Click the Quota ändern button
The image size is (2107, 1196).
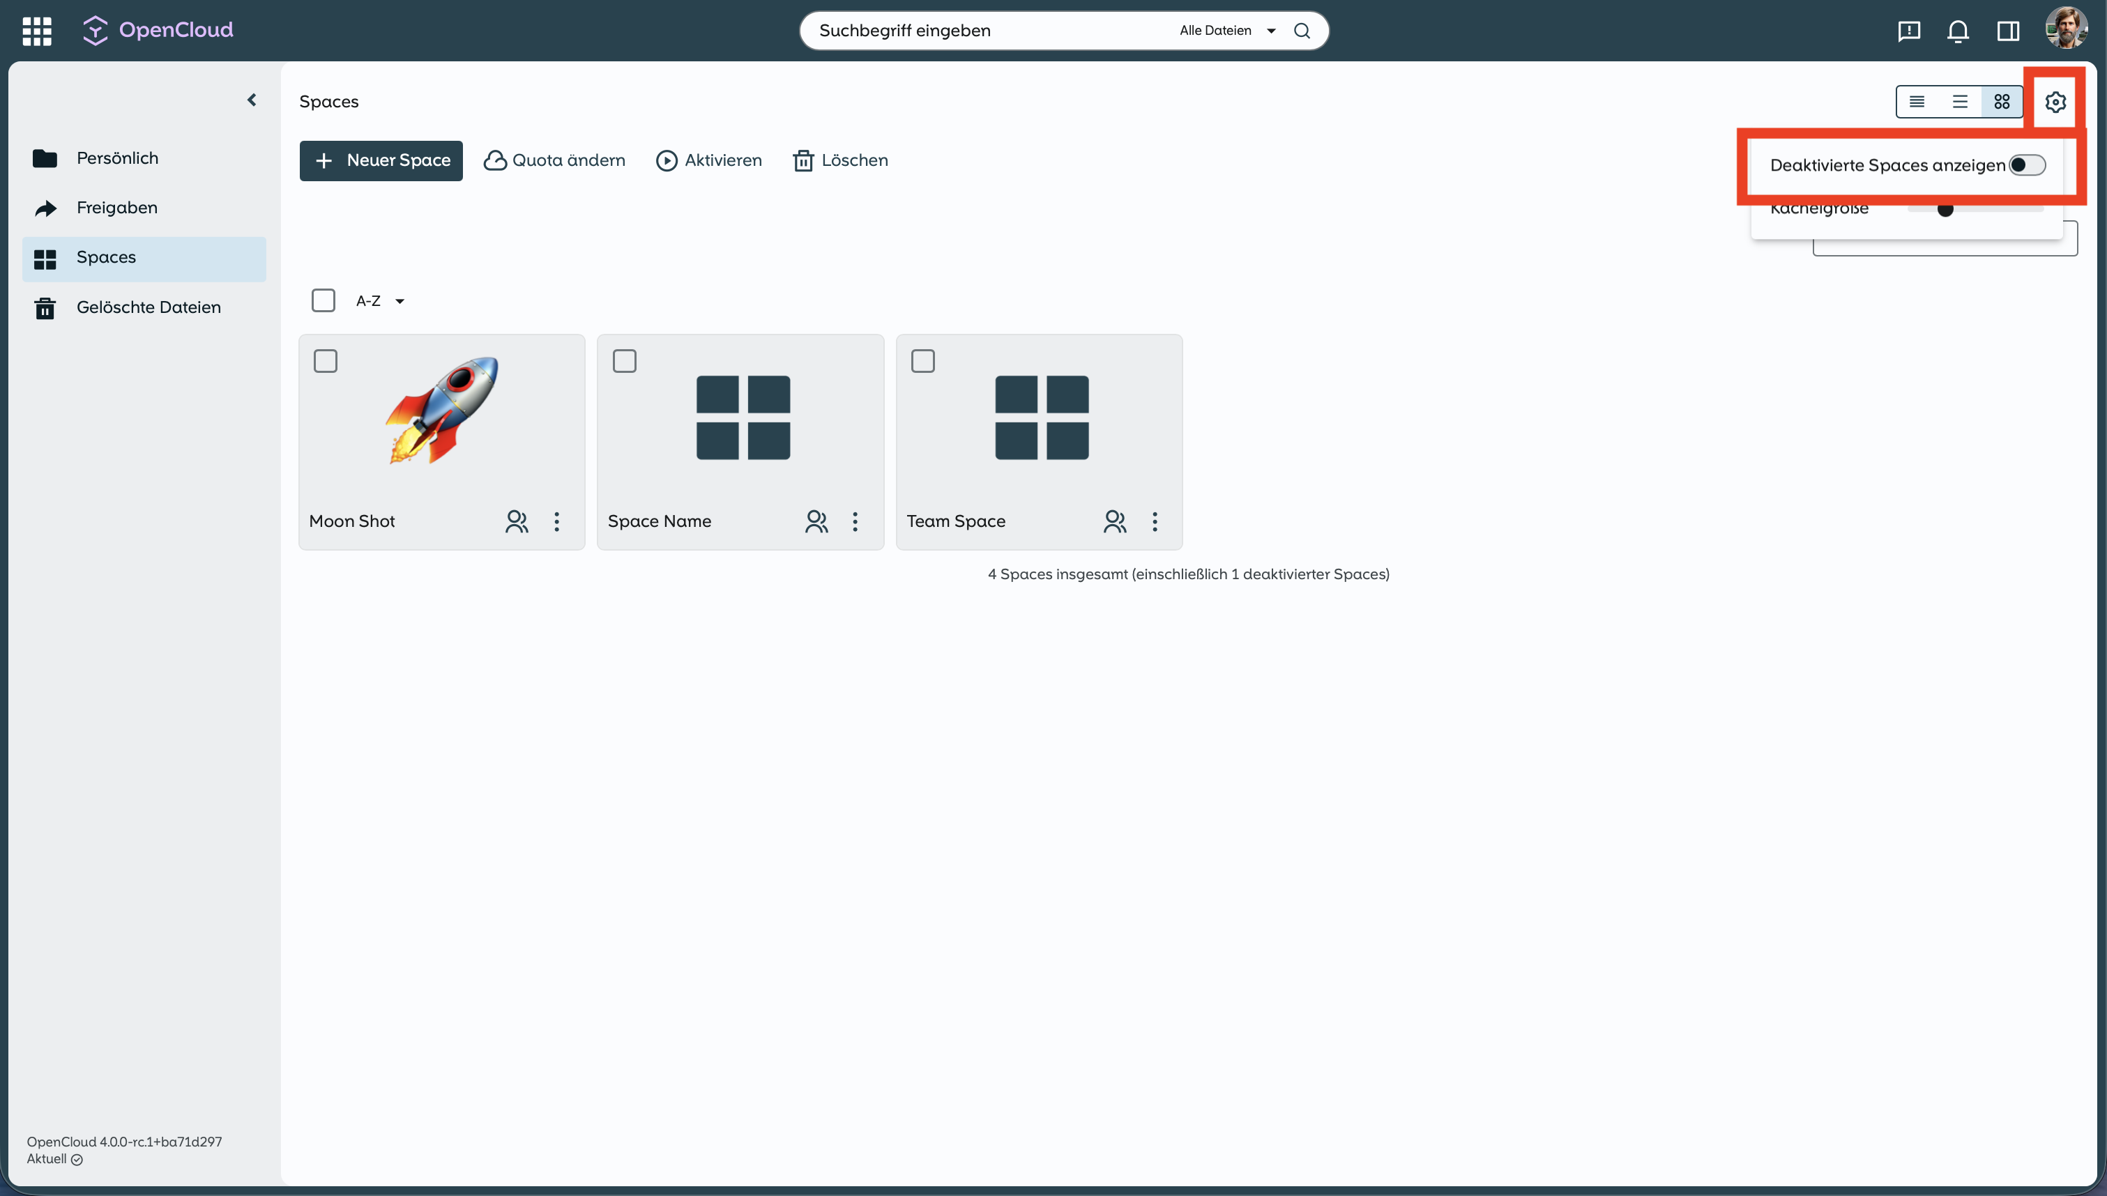click(554, 161)
